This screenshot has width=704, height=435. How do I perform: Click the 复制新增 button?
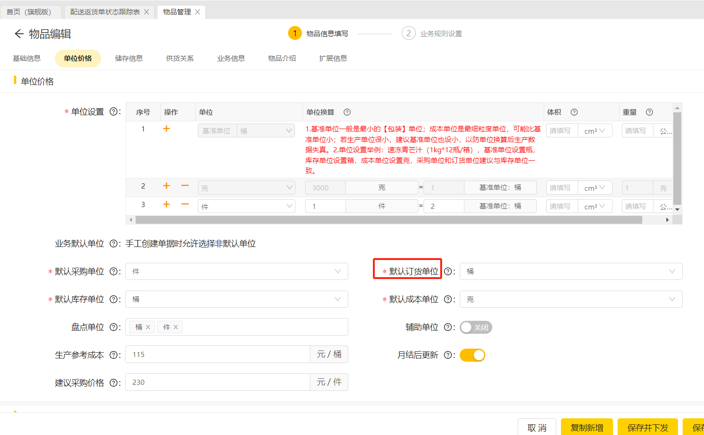coord(587,427)
